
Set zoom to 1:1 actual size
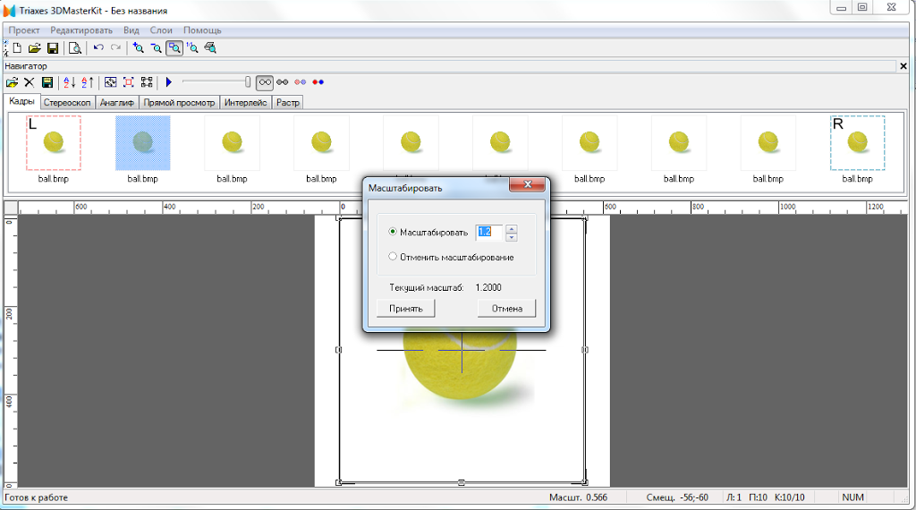(x=192, y=48)
